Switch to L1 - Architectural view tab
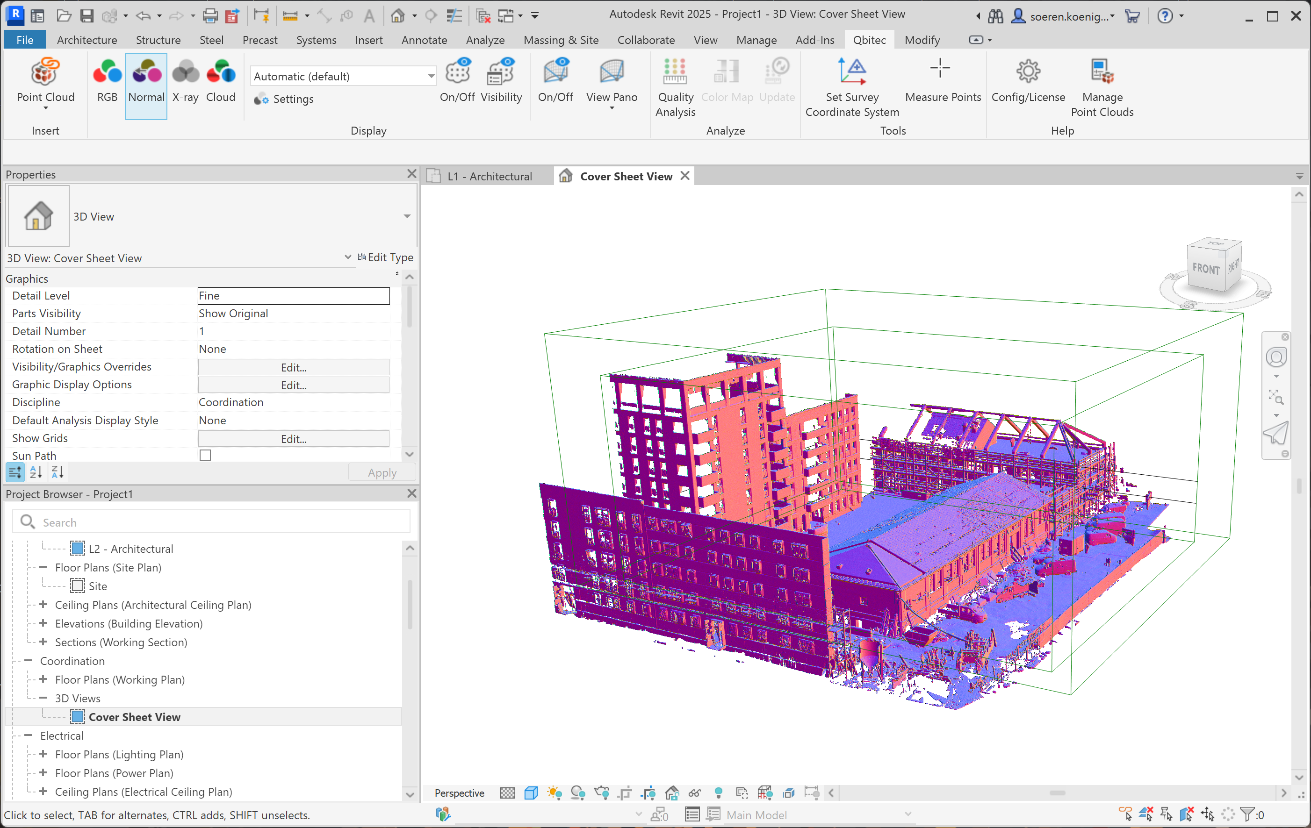This screenshot has width=1311, height=828. tap(489, 176)
